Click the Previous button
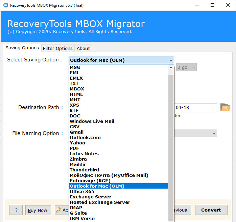Image resolution: width=236 pixels, height=222 pixels. coord(183,210)
